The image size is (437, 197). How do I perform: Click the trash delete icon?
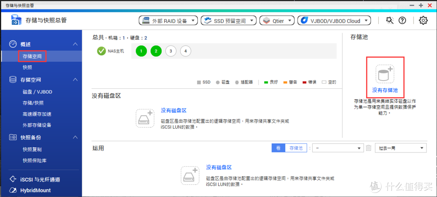click(x=369, y=148)
